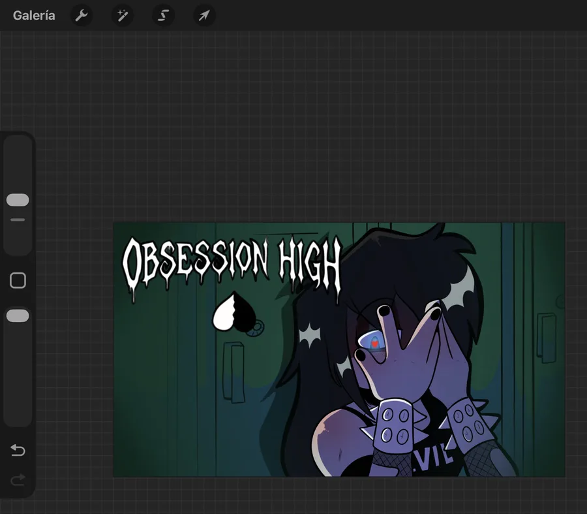Tap the brush size slider handle
Screen dimensions: 587x514
18,200
